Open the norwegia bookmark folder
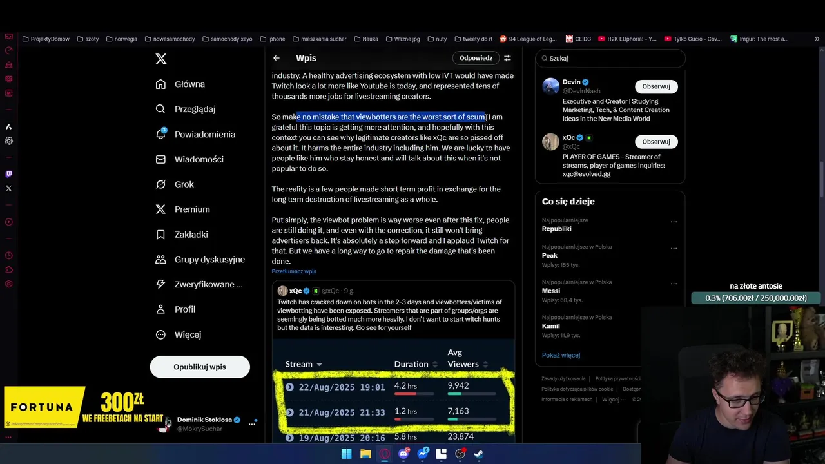The height and width of the screenshot is (464, 825). tap(121, 39)
